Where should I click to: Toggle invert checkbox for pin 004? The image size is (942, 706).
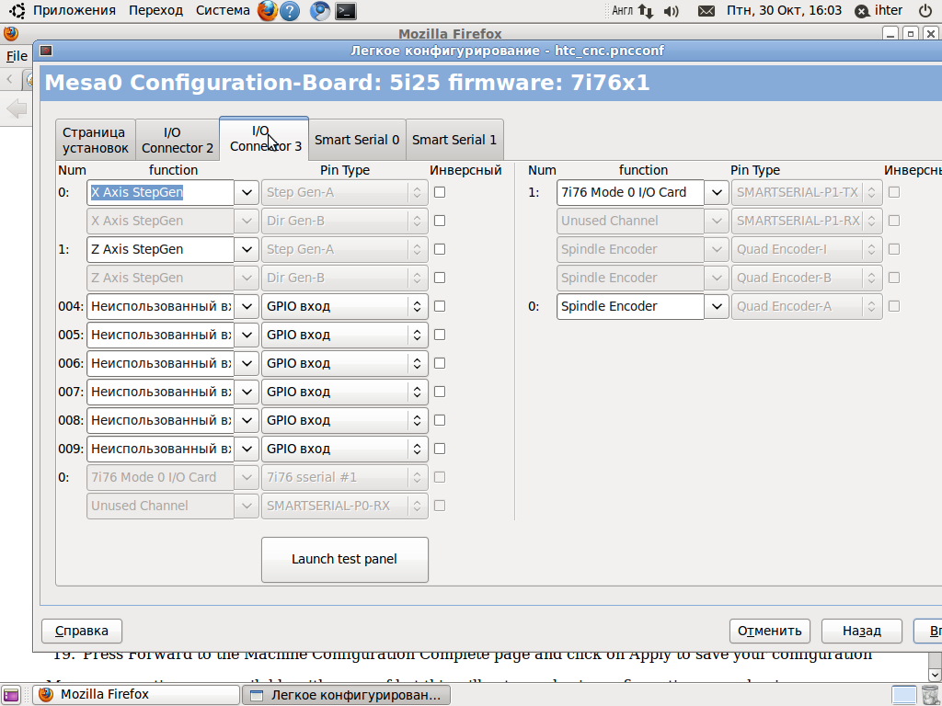coord(440,306)
